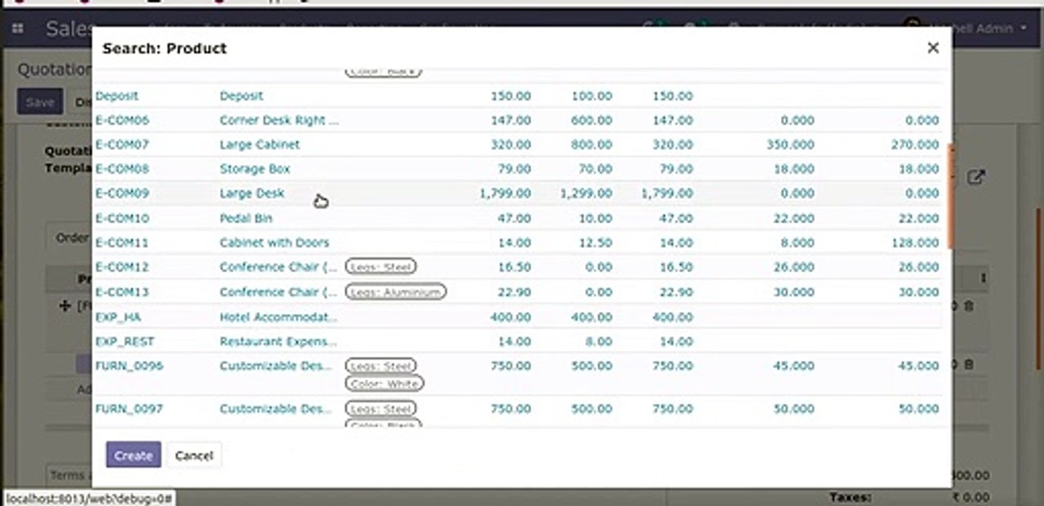Image resolution: width=1044 pixels, height=506 pixels.
Task: Select product reference E-COM06
Action: [122, 120]
